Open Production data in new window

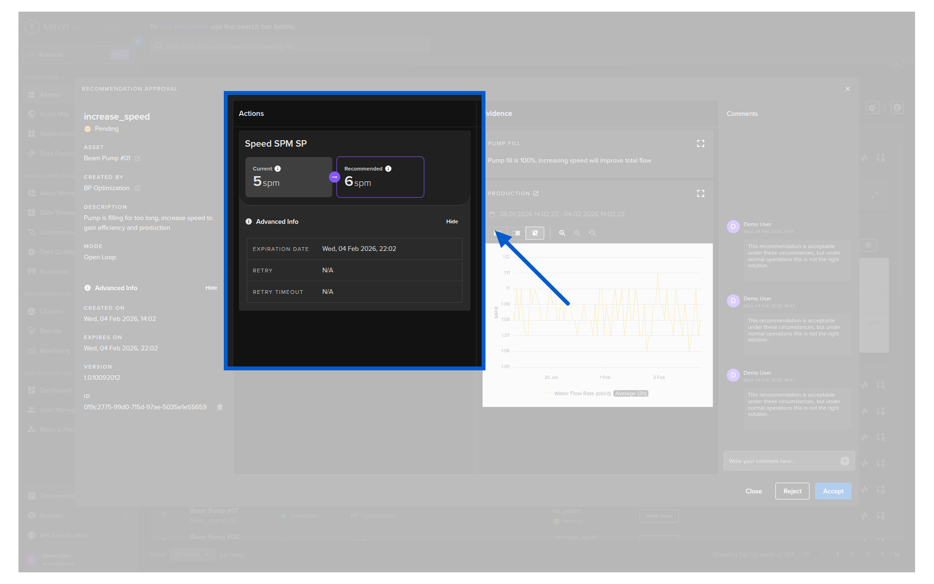point(536,194)
